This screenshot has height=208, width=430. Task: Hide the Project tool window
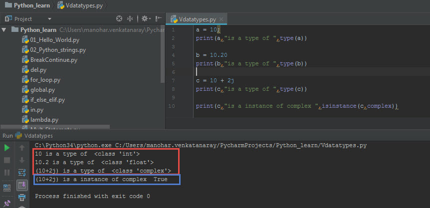click(x=159, y=18)
